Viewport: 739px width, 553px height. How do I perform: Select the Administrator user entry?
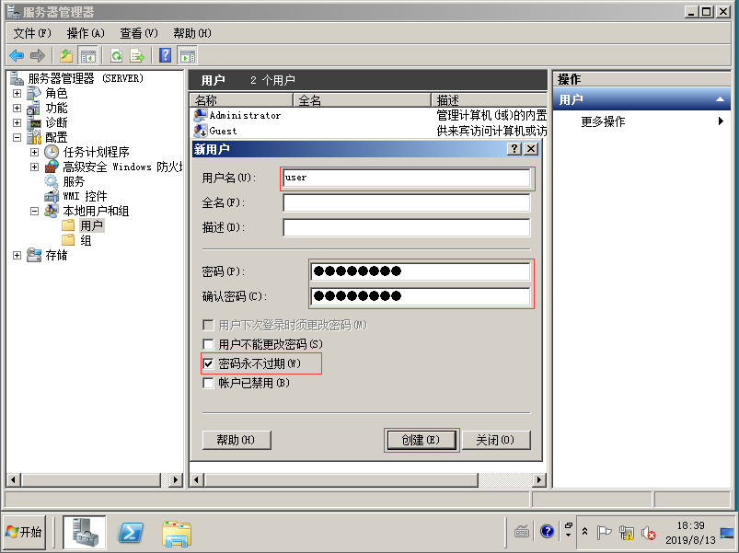tap(244, 116)
